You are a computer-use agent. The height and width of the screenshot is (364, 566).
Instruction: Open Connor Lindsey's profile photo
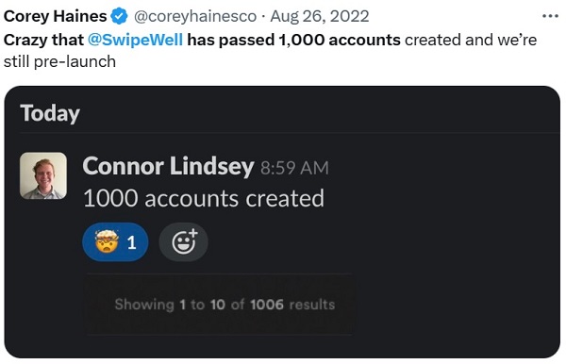pos(43,175)
